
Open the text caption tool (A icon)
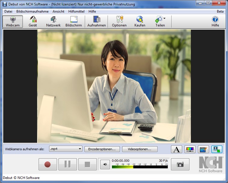point(177,149)
